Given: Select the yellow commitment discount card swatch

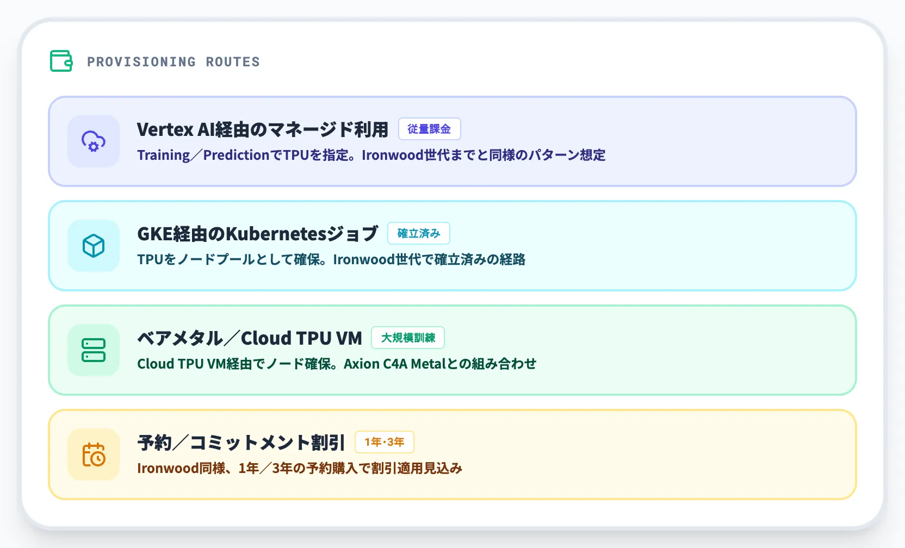Looking at the screenshot, I should point(452,454).
